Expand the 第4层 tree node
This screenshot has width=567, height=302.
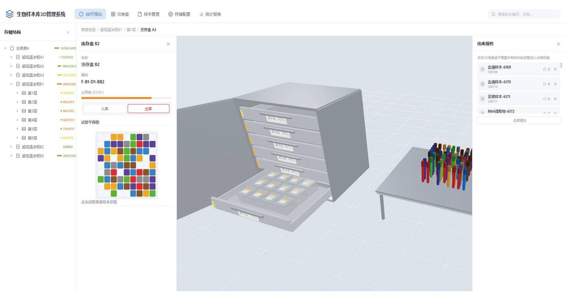(17, 120)
